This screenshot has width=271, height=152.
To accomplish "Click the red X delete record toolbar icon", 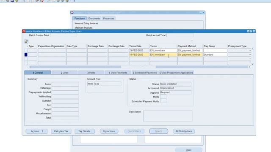I will pos(42,1).
